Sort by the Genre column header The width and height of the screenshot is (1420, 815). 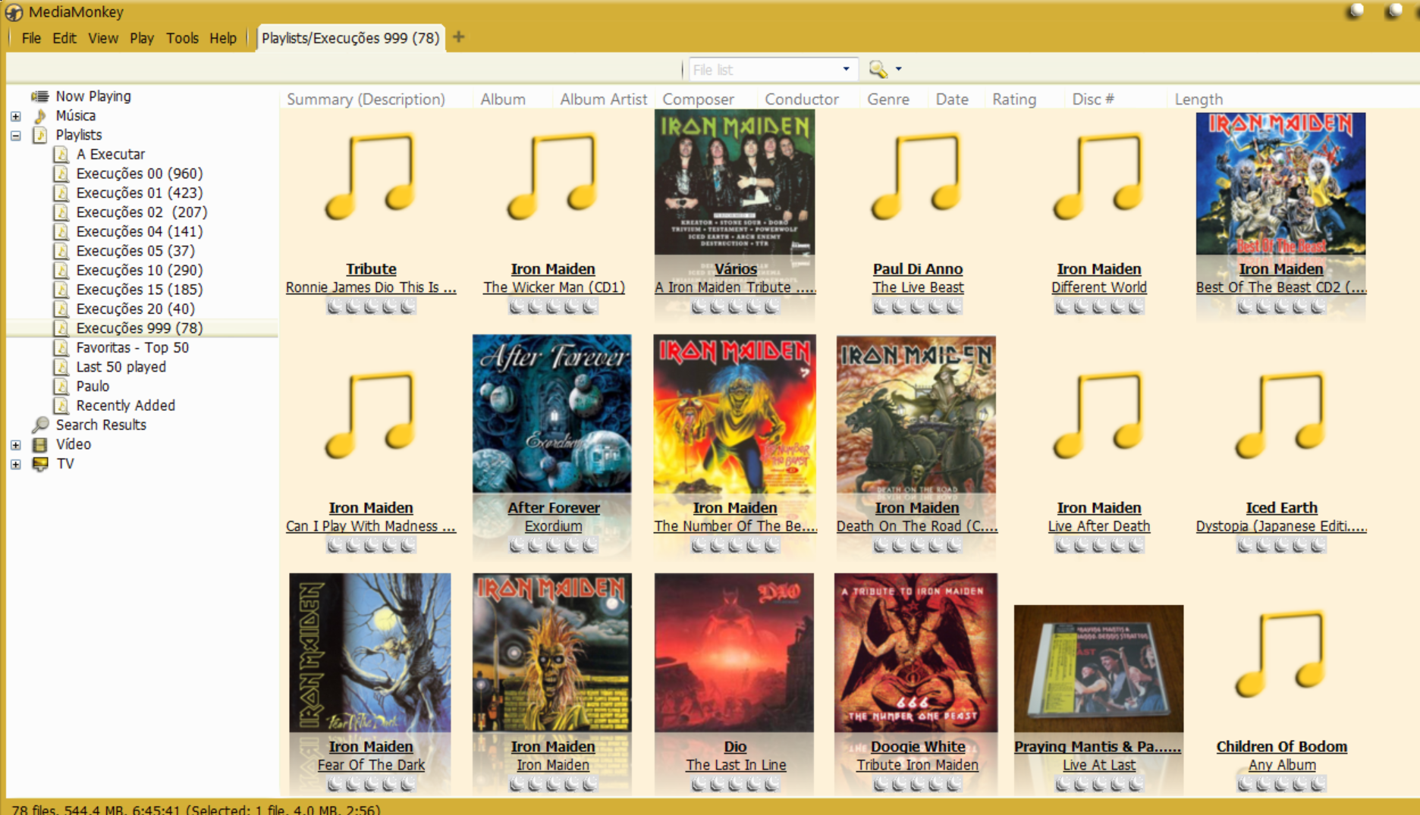[888, 99]
